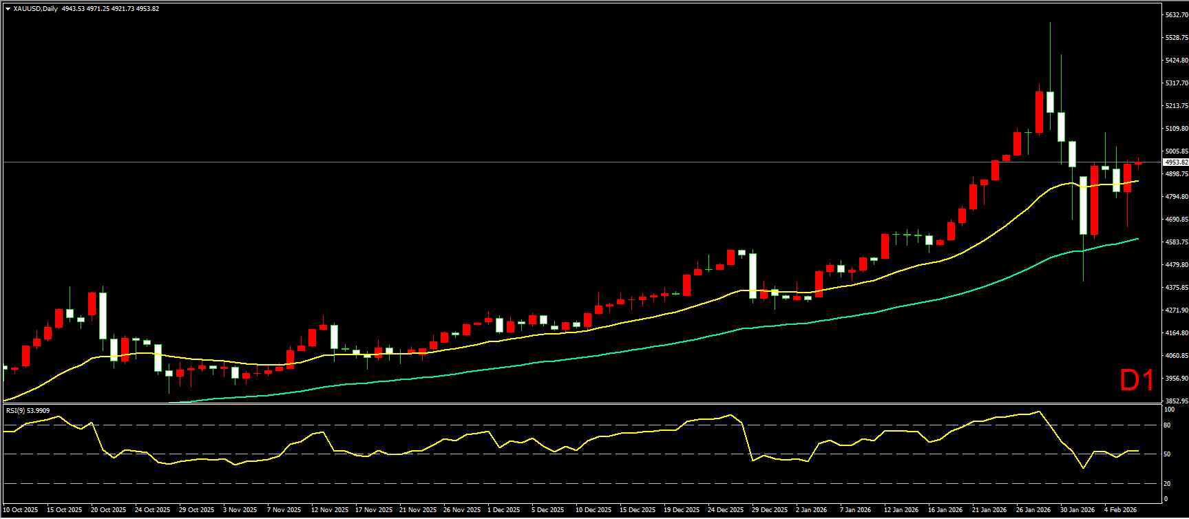
Task: Click the 2 Jan 2026 date marker
Action: point(811,510)
